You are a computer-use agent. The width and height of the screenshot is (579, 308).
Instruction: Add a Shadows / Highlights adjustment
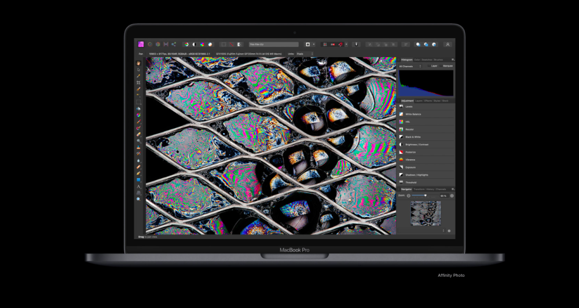coord(427,175)
